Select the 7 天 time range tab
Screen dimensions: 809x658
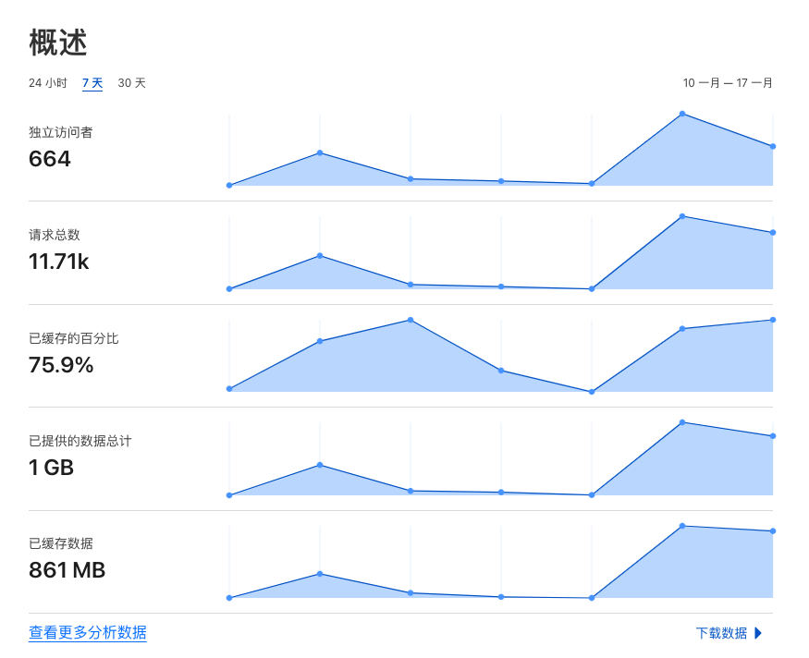click(92, 83)
